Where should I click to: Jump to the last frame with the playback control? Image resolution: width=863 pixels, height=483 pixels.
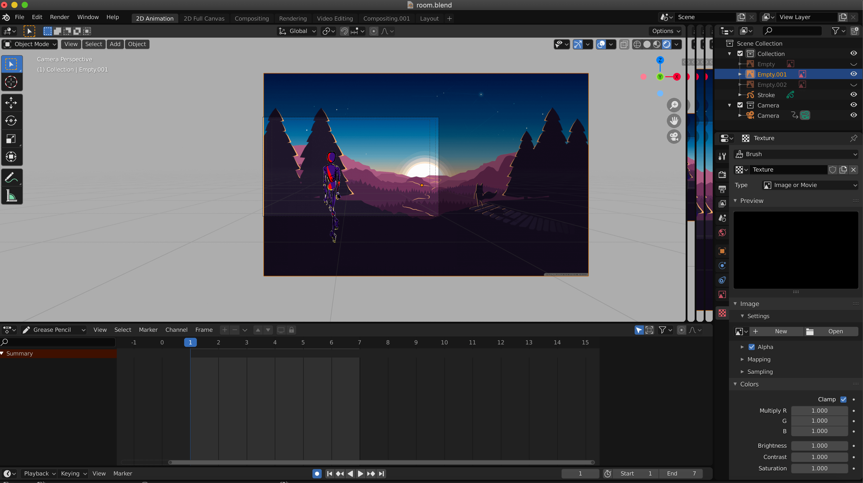coord(381,474)
